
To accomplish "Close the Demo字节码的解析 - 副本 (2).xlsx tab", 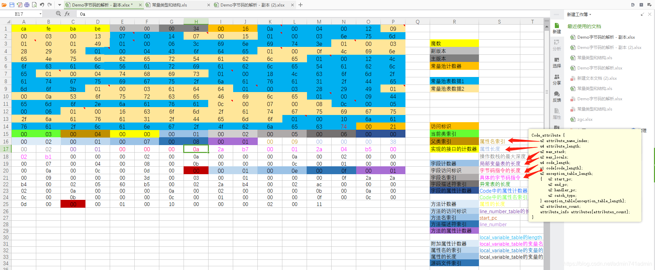I will pyautogui.click(x=292, y=5).
